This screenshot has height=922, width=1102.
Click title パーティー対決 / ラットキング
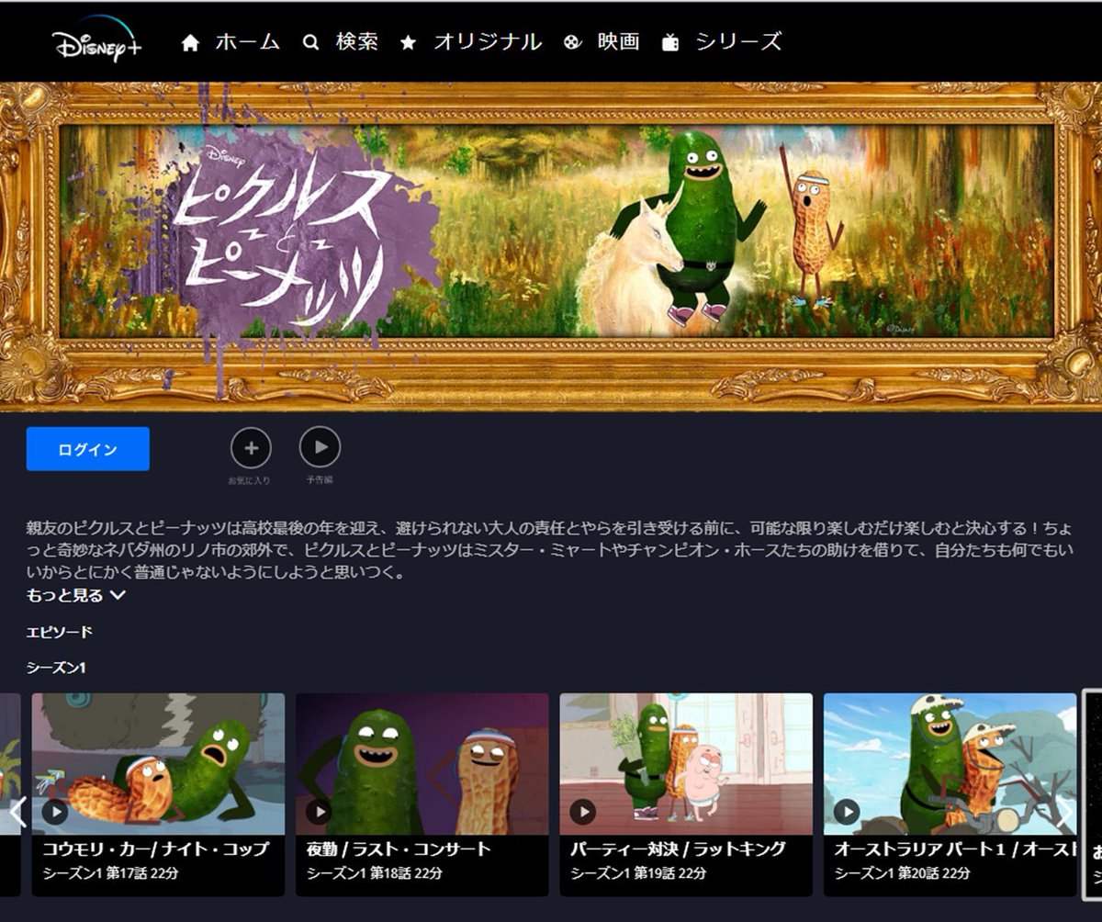pos(678,849)
